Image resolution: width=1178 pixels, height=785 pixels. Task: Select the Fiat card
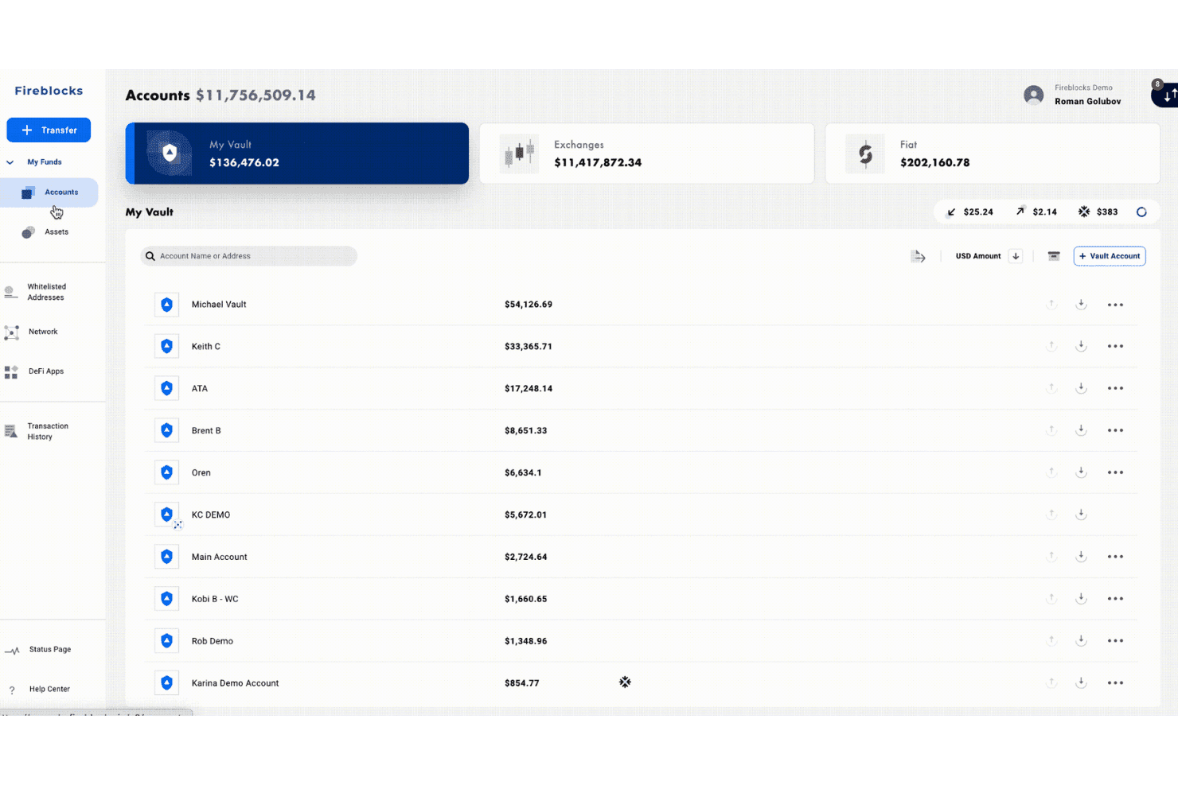click(993, 154)
